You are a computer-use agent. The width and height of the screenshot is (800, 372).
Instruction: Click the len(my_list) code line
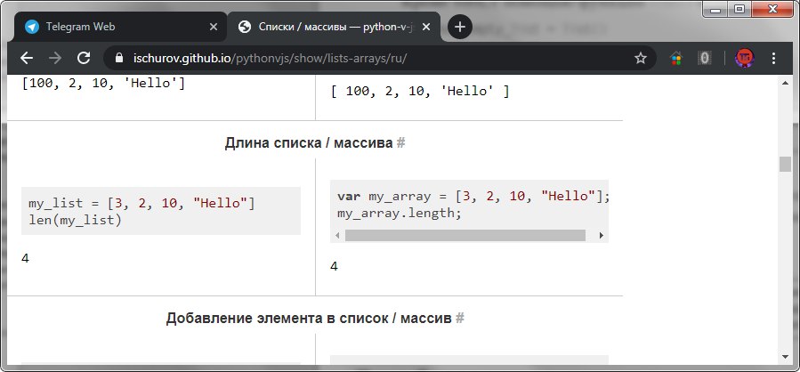tap(75, 221)
